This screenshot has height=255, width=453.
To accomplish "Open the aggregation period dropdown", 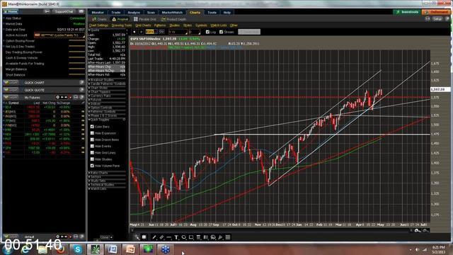I will tap(194, 32).
